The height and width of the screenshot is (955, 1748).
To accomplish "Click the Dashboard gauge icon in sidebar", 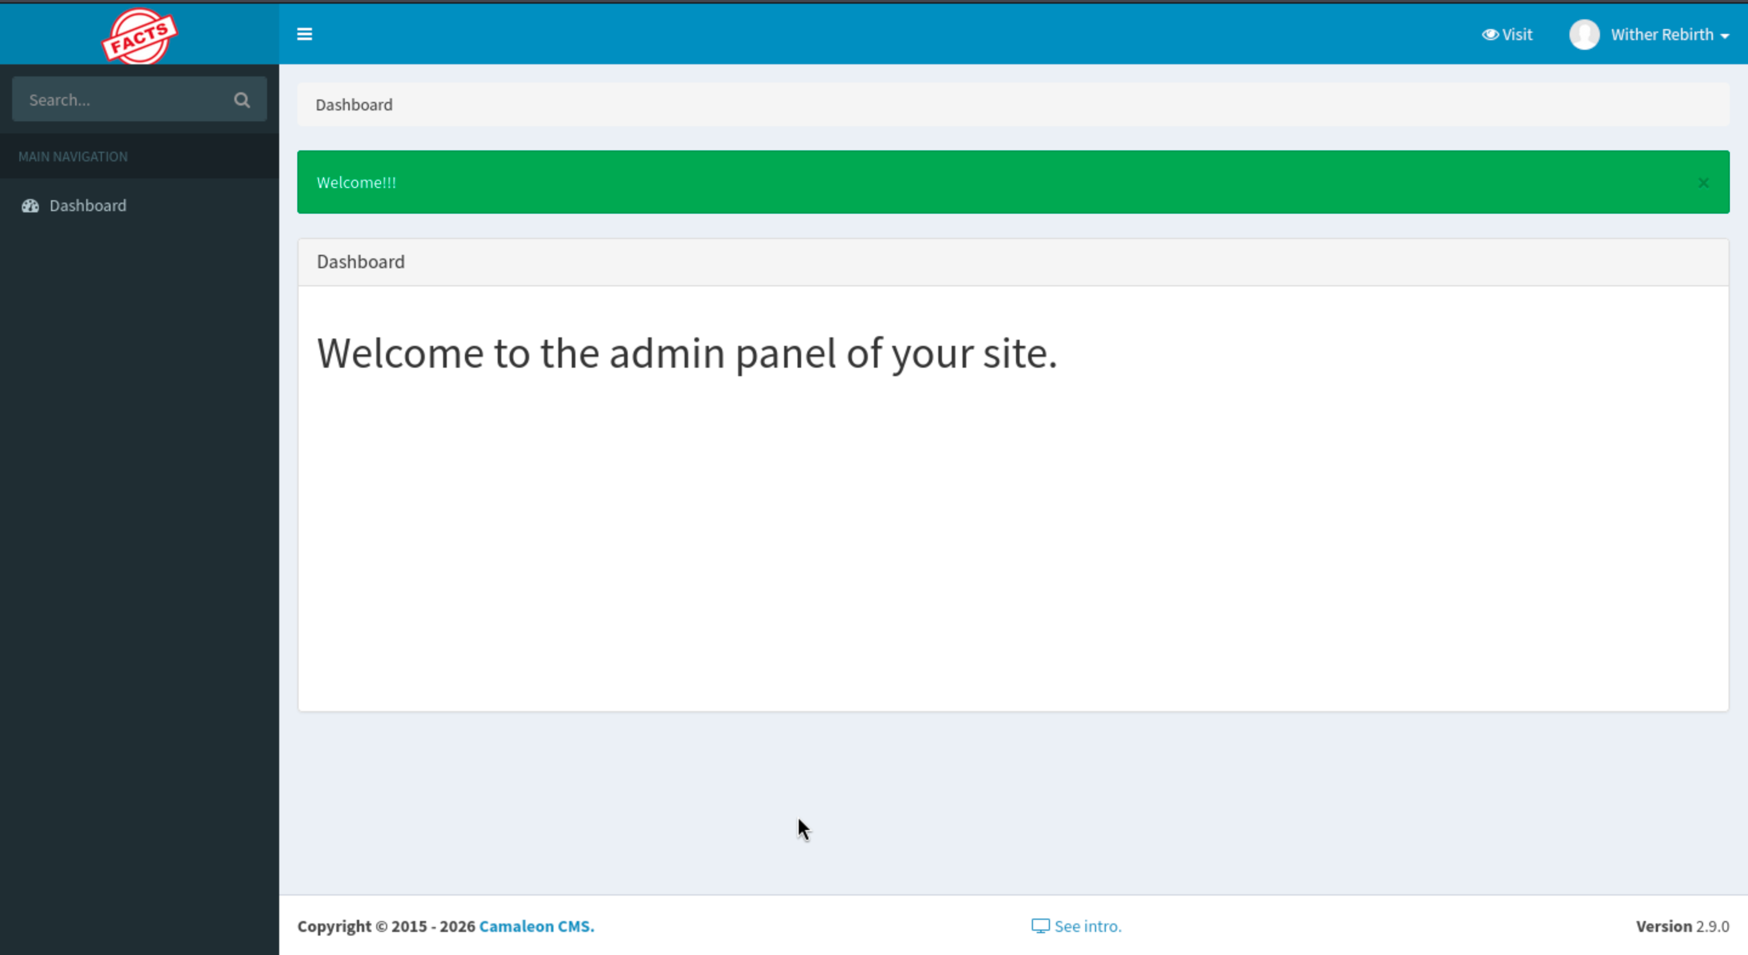I will pyautogui.click(x=30, y=206).
